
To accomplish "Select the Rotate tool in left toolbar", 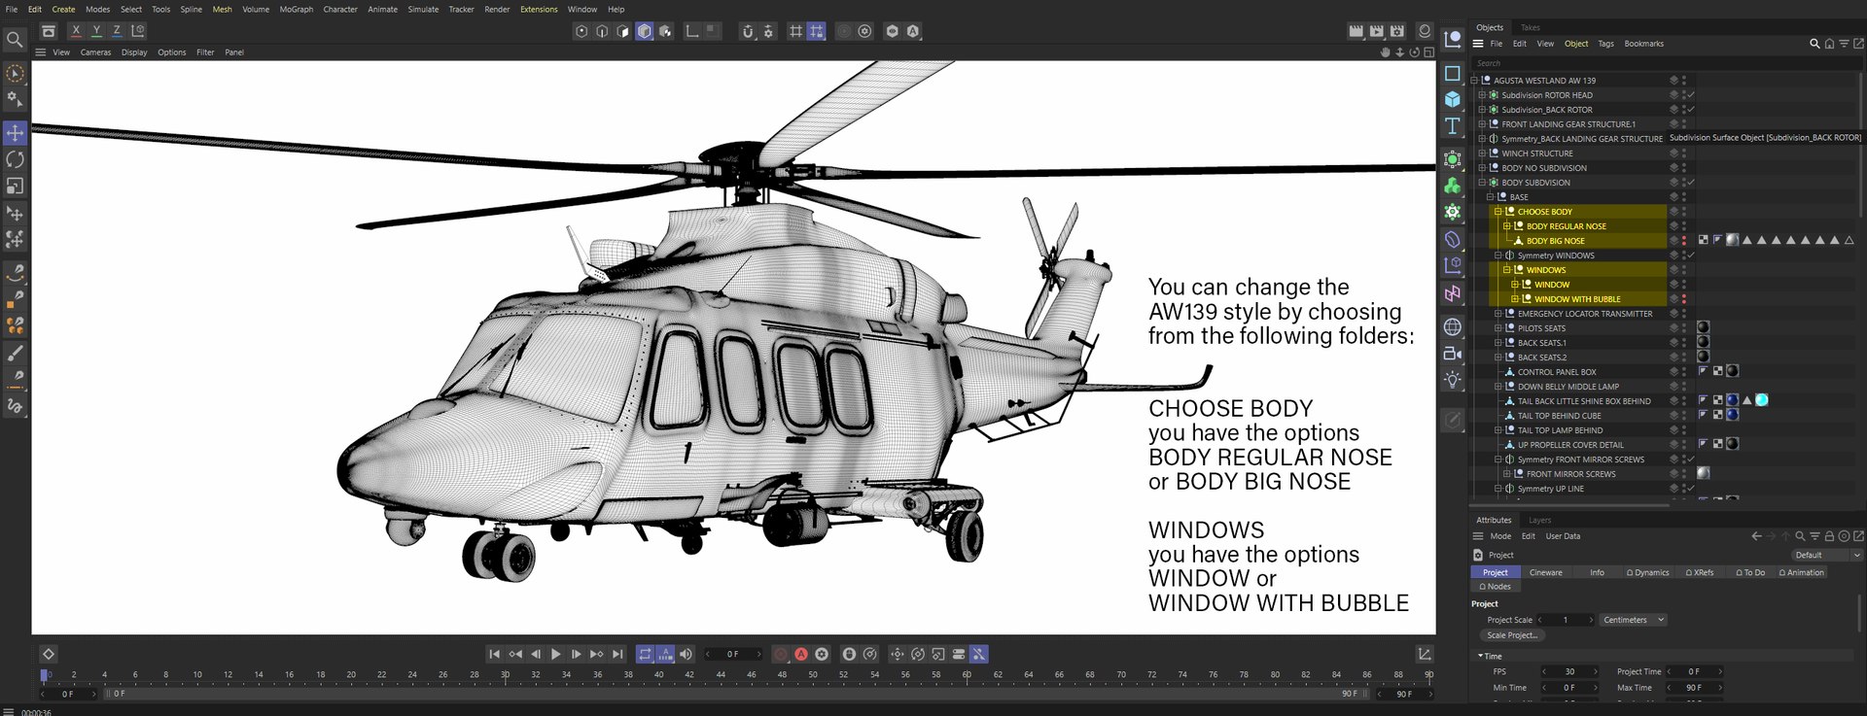I will coord(15,159).
